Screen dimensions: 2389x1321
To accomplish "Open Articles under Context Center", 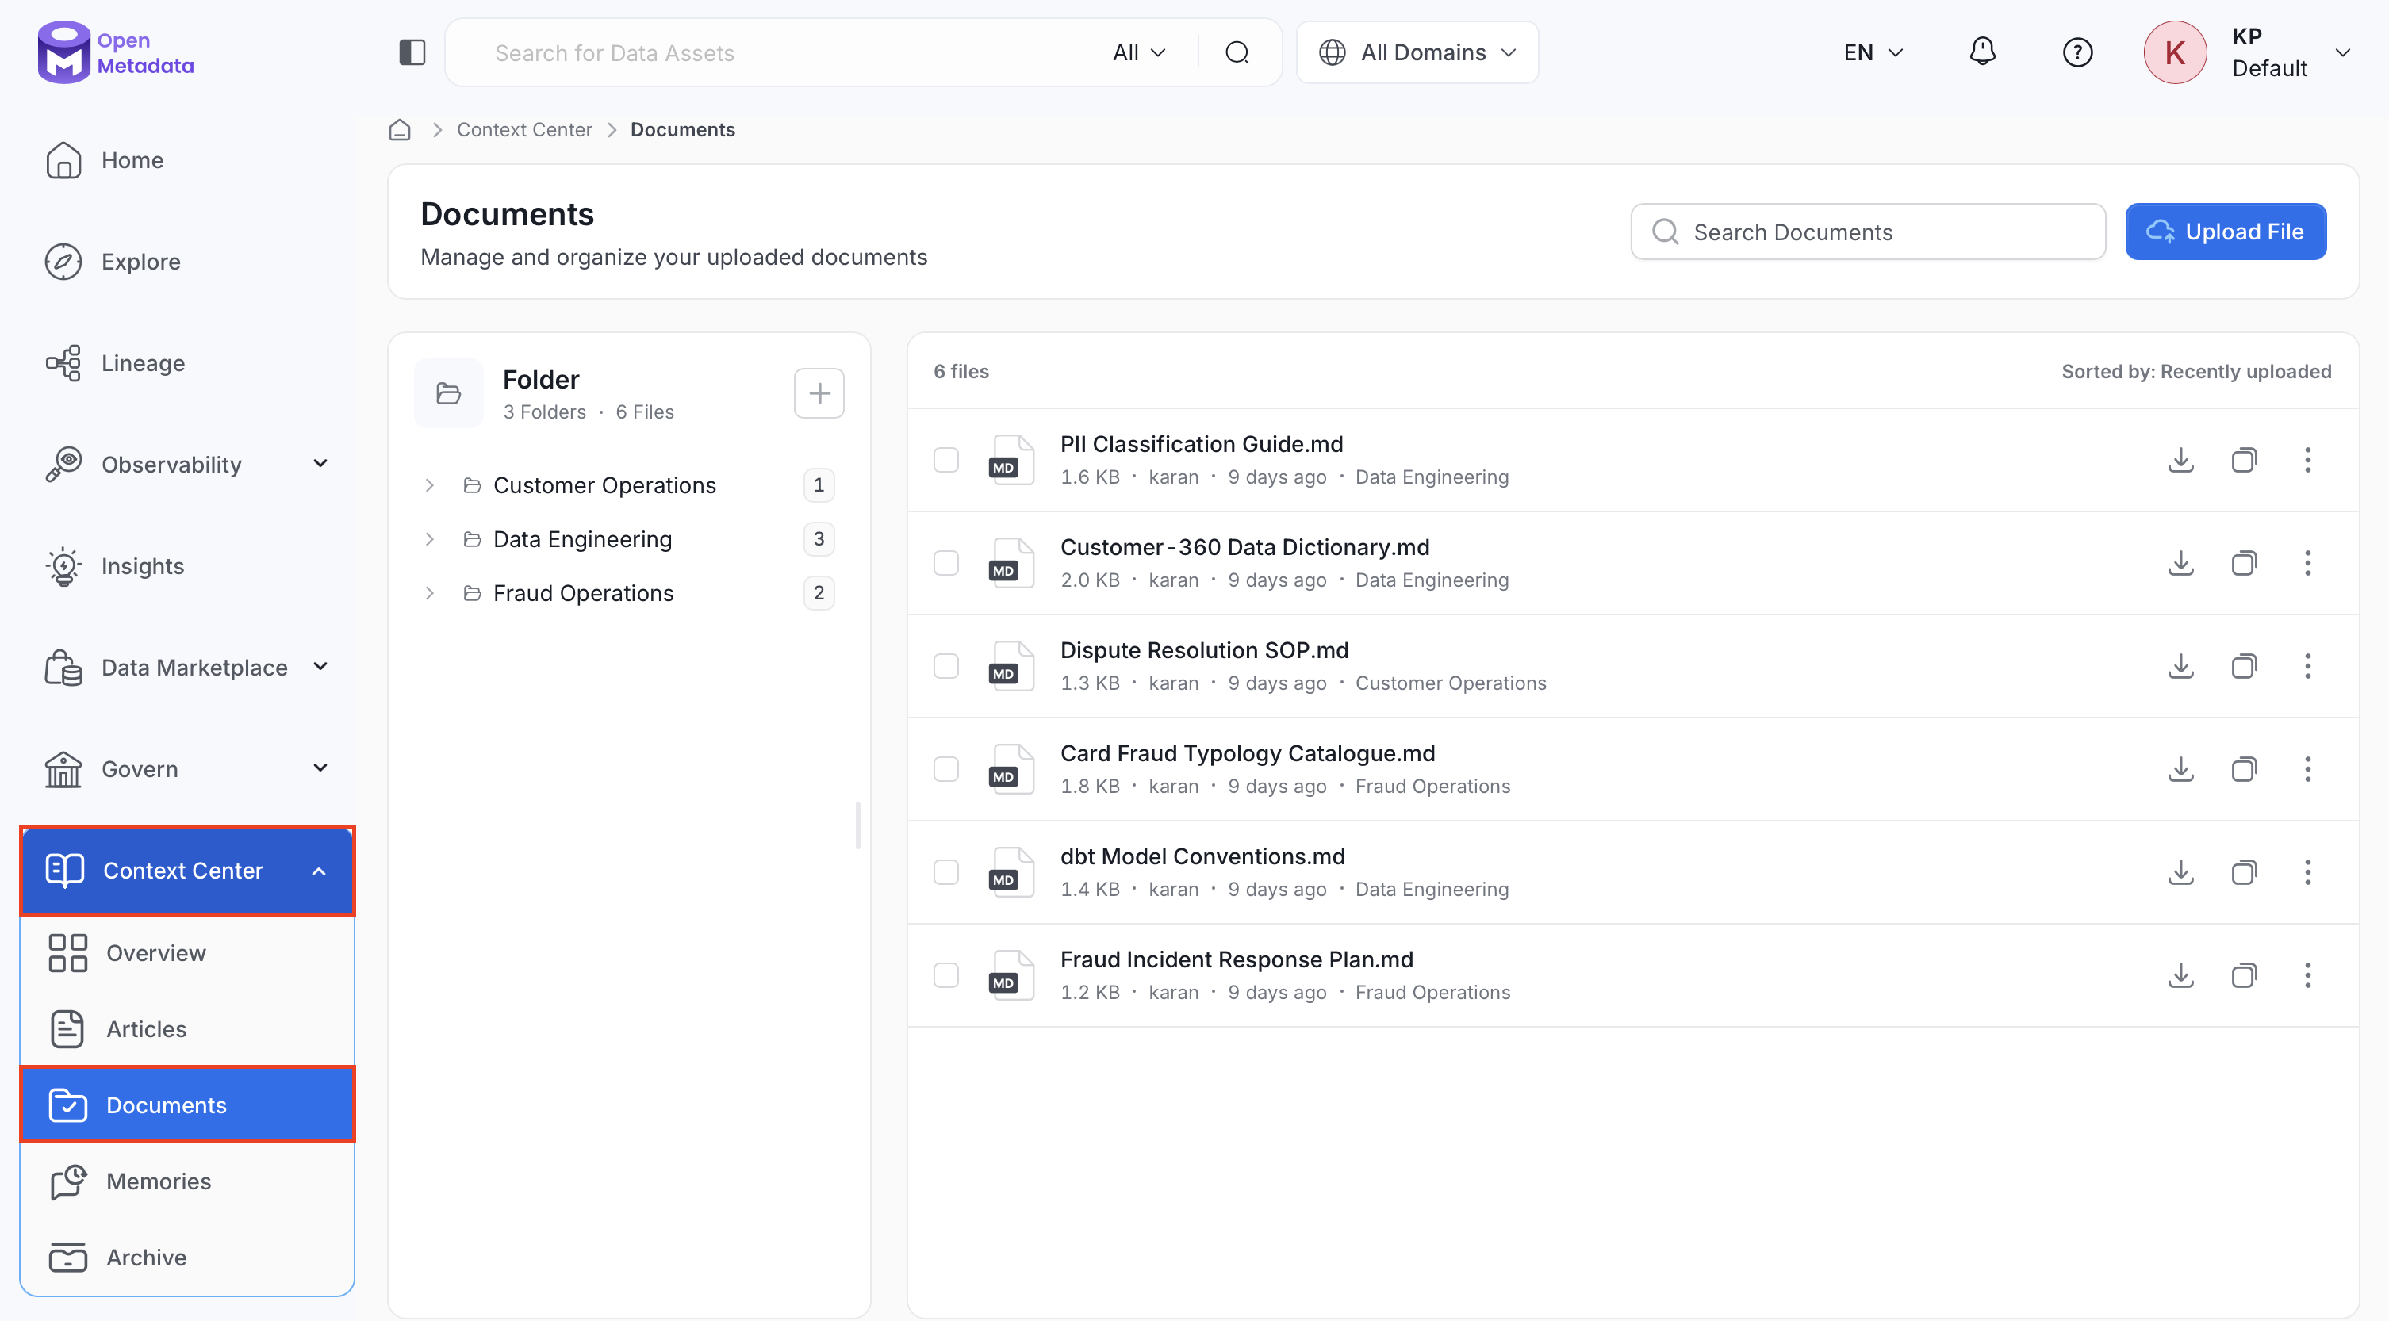I will click(x=186, y=1029).
